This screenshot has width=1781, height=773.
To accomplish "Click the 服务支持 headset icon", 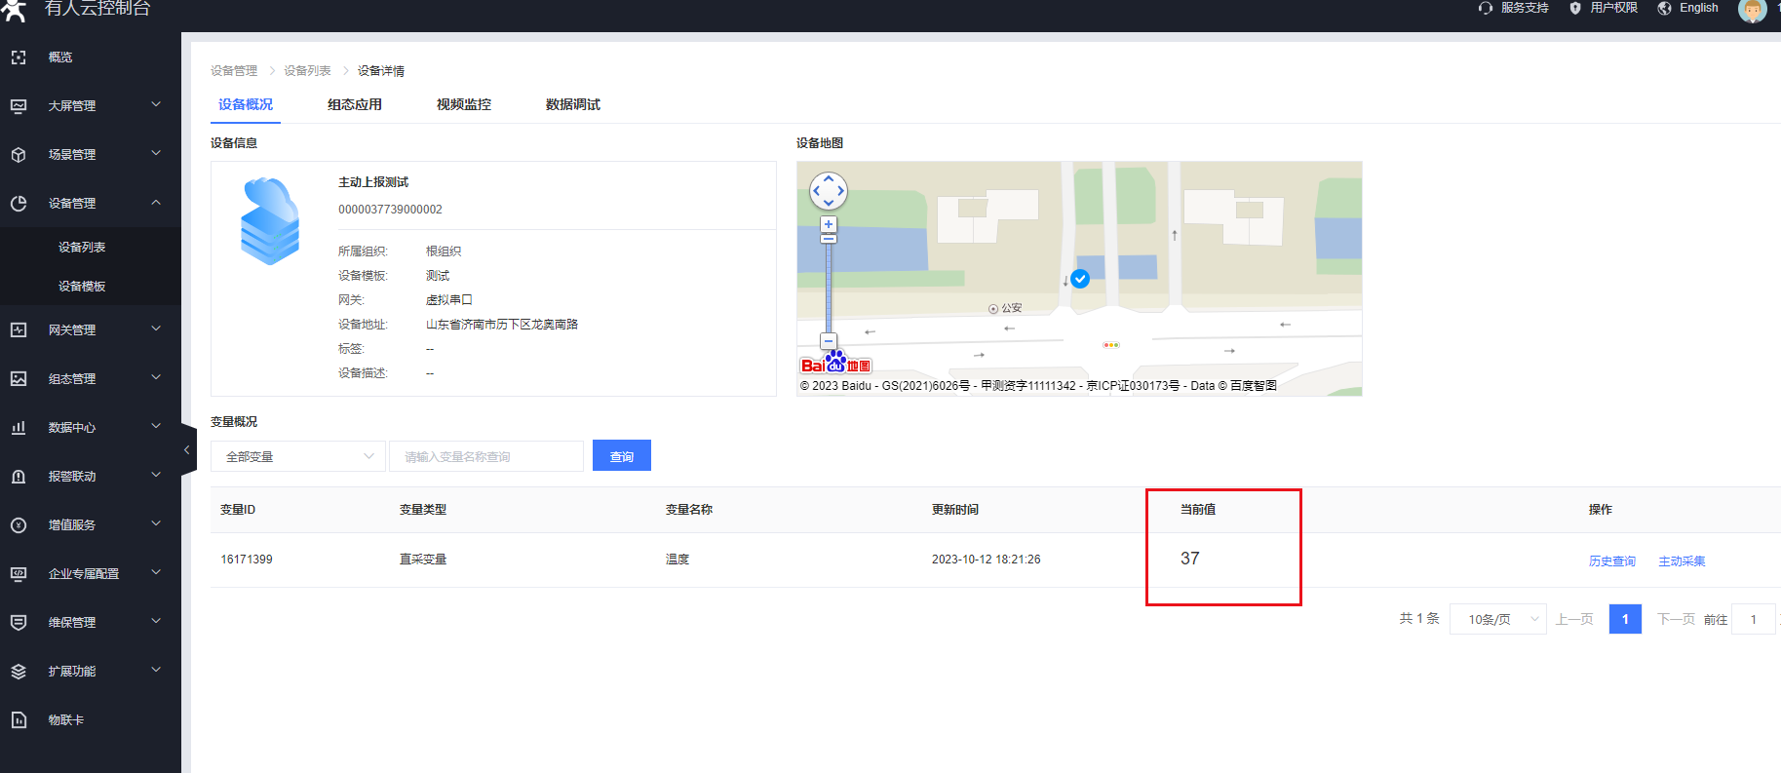I will coord(1486,8).
